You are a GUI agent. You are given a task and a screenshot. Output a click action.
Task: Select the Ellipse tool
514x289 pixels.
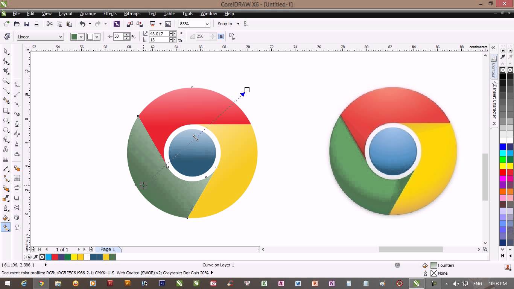(6, 120)
